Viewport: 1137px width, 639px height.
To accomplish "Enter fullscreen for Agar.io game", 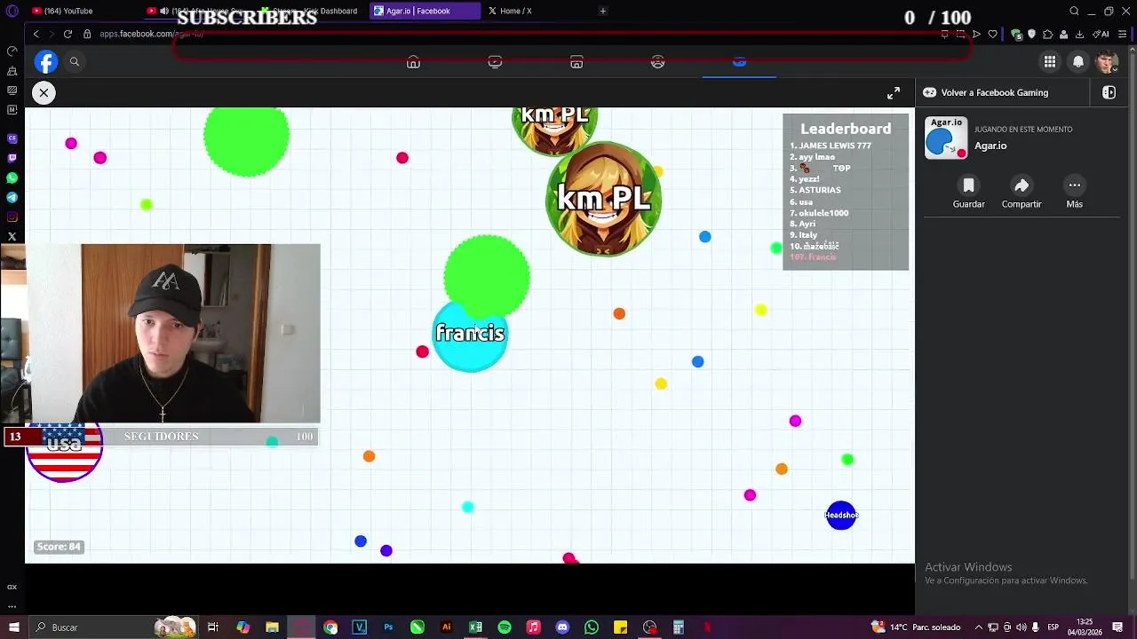I will coord(894,92).
